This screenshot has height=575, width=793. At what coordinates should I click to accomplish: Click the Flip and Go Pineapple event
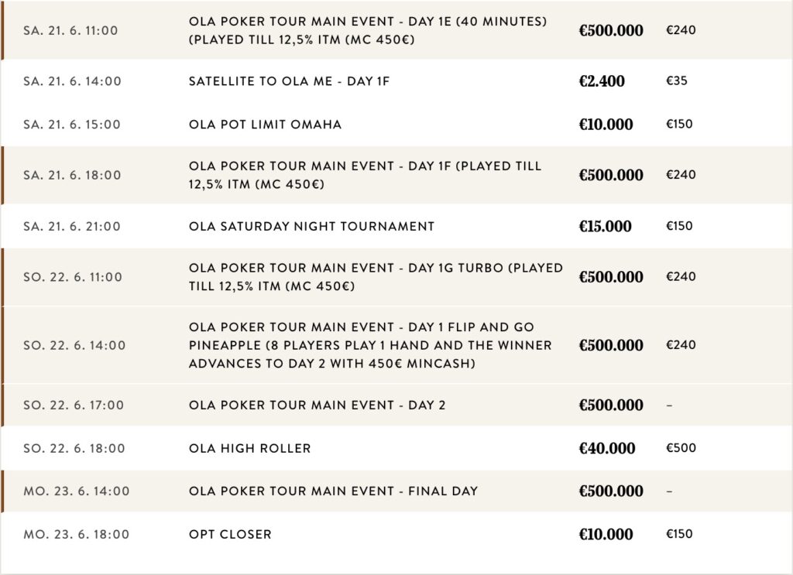pos(372,345)
